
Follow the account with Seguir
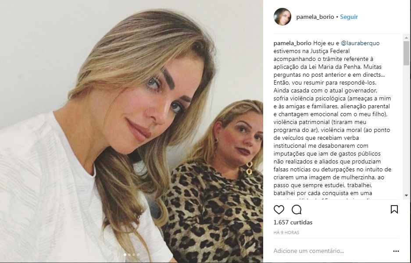pyautogui.click(x=349, y=17)
